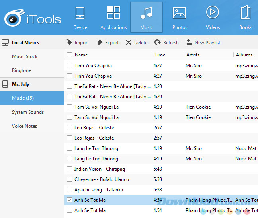The height and width of the screenshot is (218, 258).
Task: Select Ringtone in the sidebar
Action: 21,70
